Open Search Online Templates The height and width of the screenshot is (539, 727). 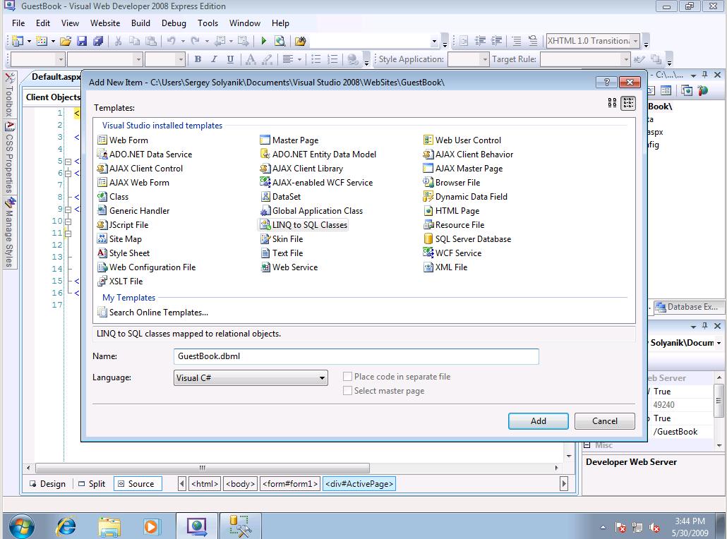pyautogui.click(x=153, y=313)
